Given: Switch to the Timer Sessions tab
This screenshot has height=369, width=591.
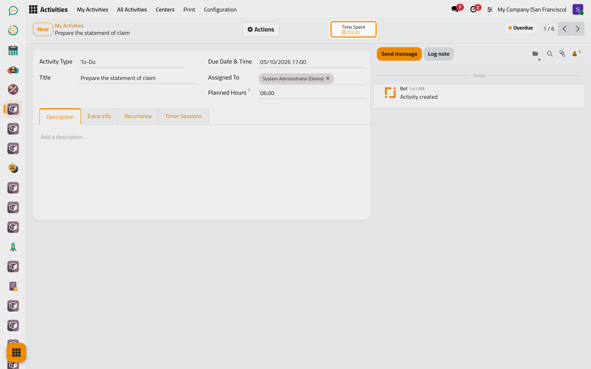Looking at the screenshot, I should click(183, 116).
